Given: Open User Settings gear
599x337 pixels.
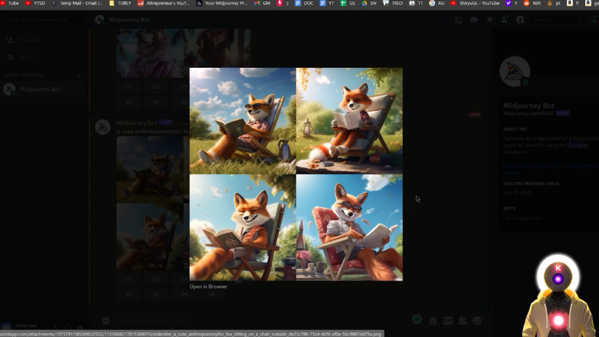Looking at the screenshot, I should click(x=80, y=328).
